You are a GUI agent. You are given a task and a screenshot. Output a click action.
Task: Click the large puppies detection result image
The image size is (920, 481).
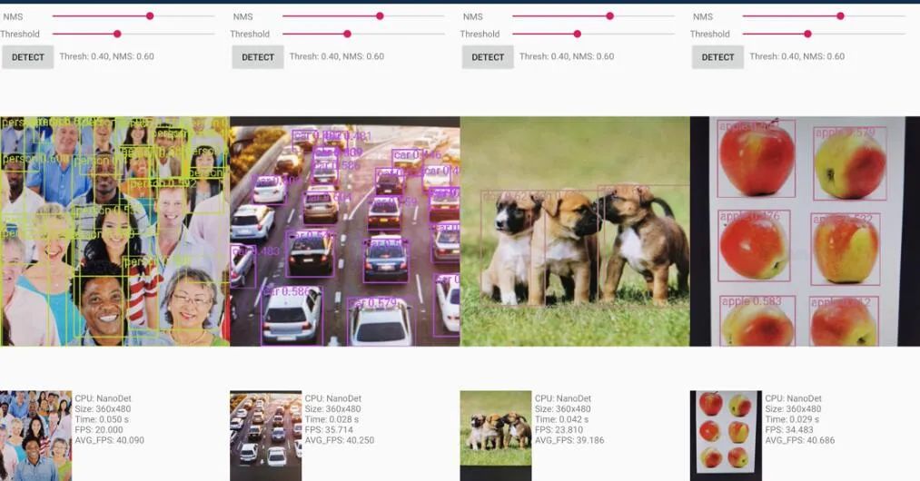click(575, 231)
